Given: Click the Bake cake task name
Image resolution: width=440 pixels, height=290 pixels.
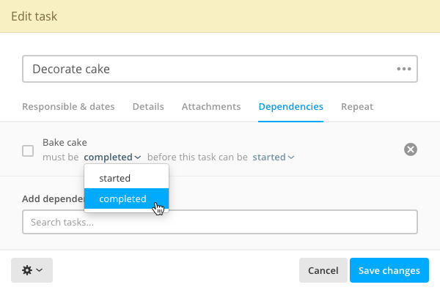Looking at the screenshot, I should tap(65, 142).
